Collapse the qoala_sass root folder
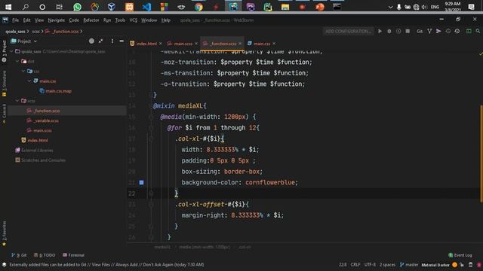 12,51
